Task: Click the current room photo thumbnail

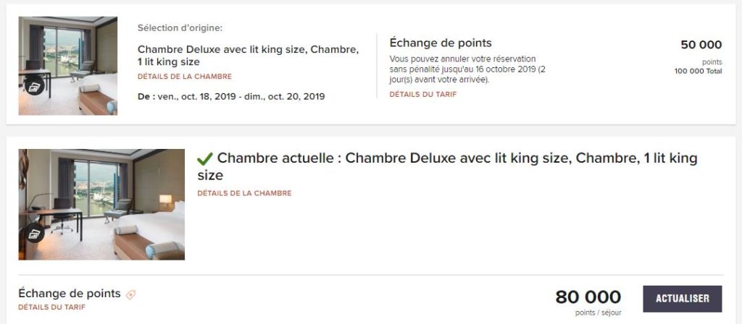Action: coord(101,204)
